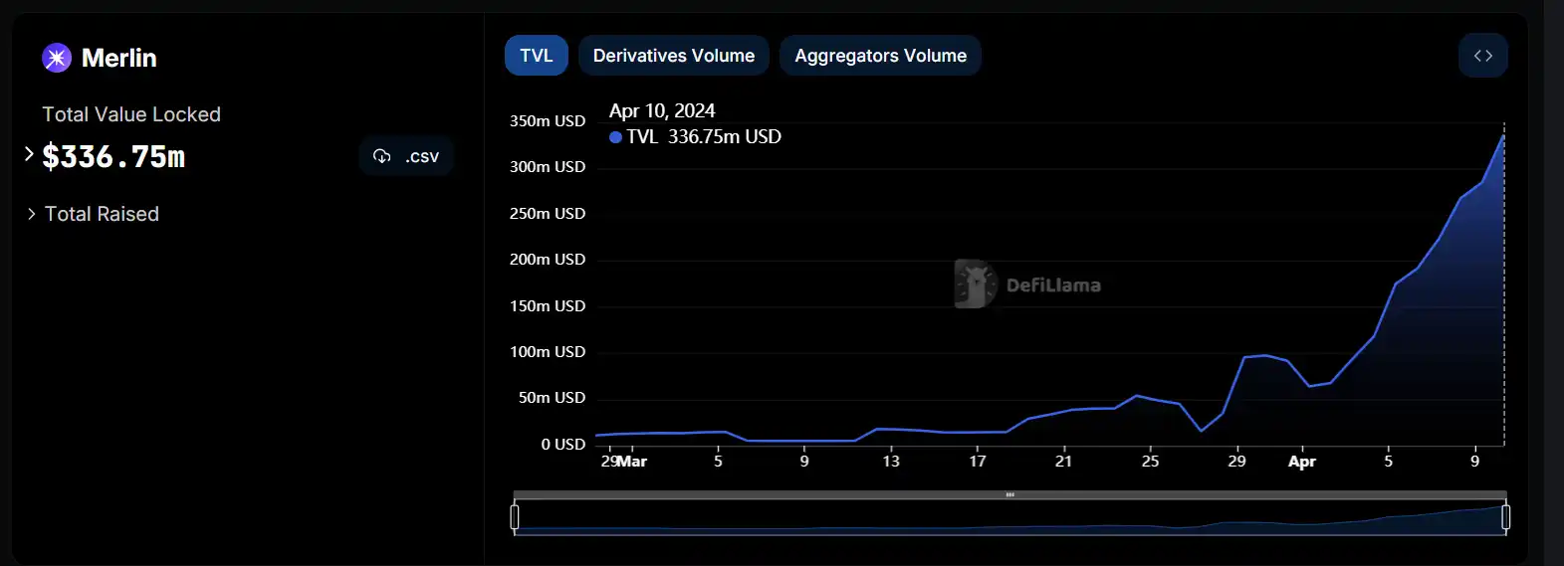The width and height of the screenshot is (1564, 566).
Task: Click the Merlin chain name heading
Action: point(118,58)
